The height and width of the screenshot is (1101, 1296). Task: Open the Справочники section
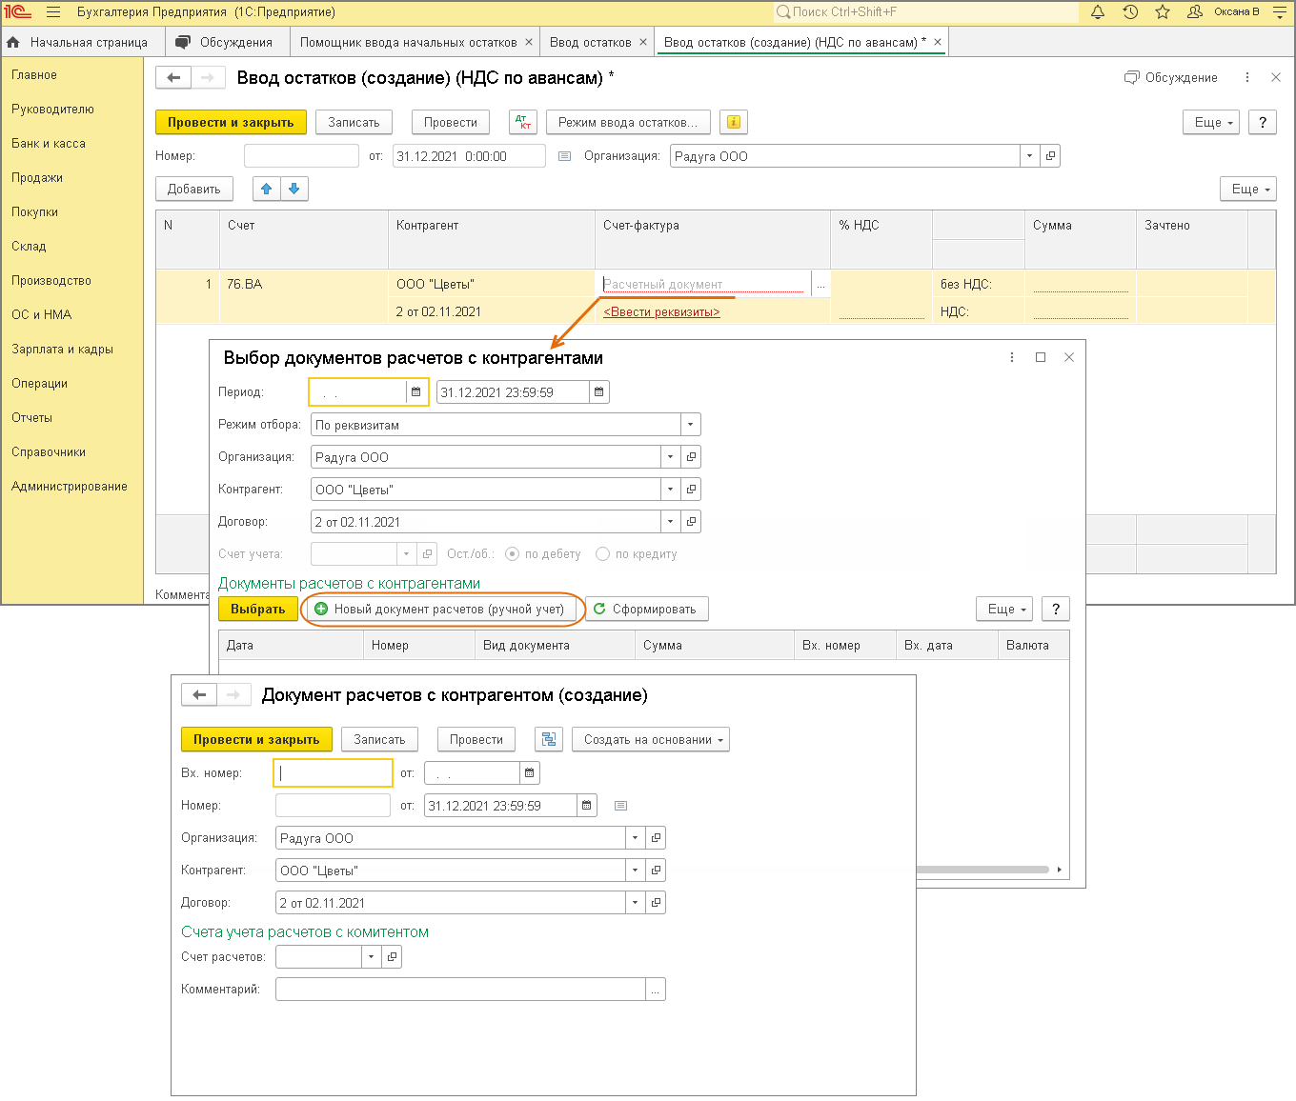49,452
